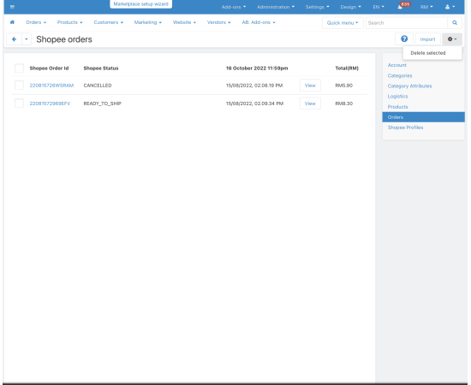Image resolution: width=471 pixels, height=385 pixels.
Task: Open the Customers menu
Action: [x=109, y=22]
